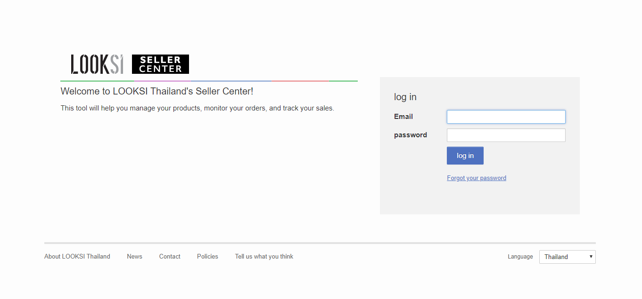Click the LOOKSI logo
642x299 pixels.
tap(97, 64)
